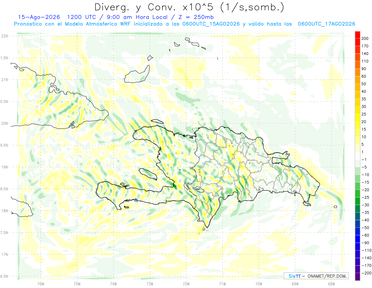Click the "69W" longitude label
The image size is (372, 288).
click(295, 284)
